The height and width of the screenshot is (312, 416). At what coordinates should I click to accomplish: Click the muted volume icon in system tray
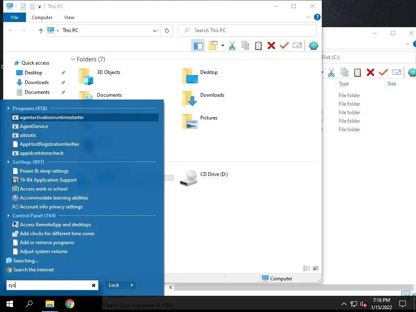[x=364, y=304]
